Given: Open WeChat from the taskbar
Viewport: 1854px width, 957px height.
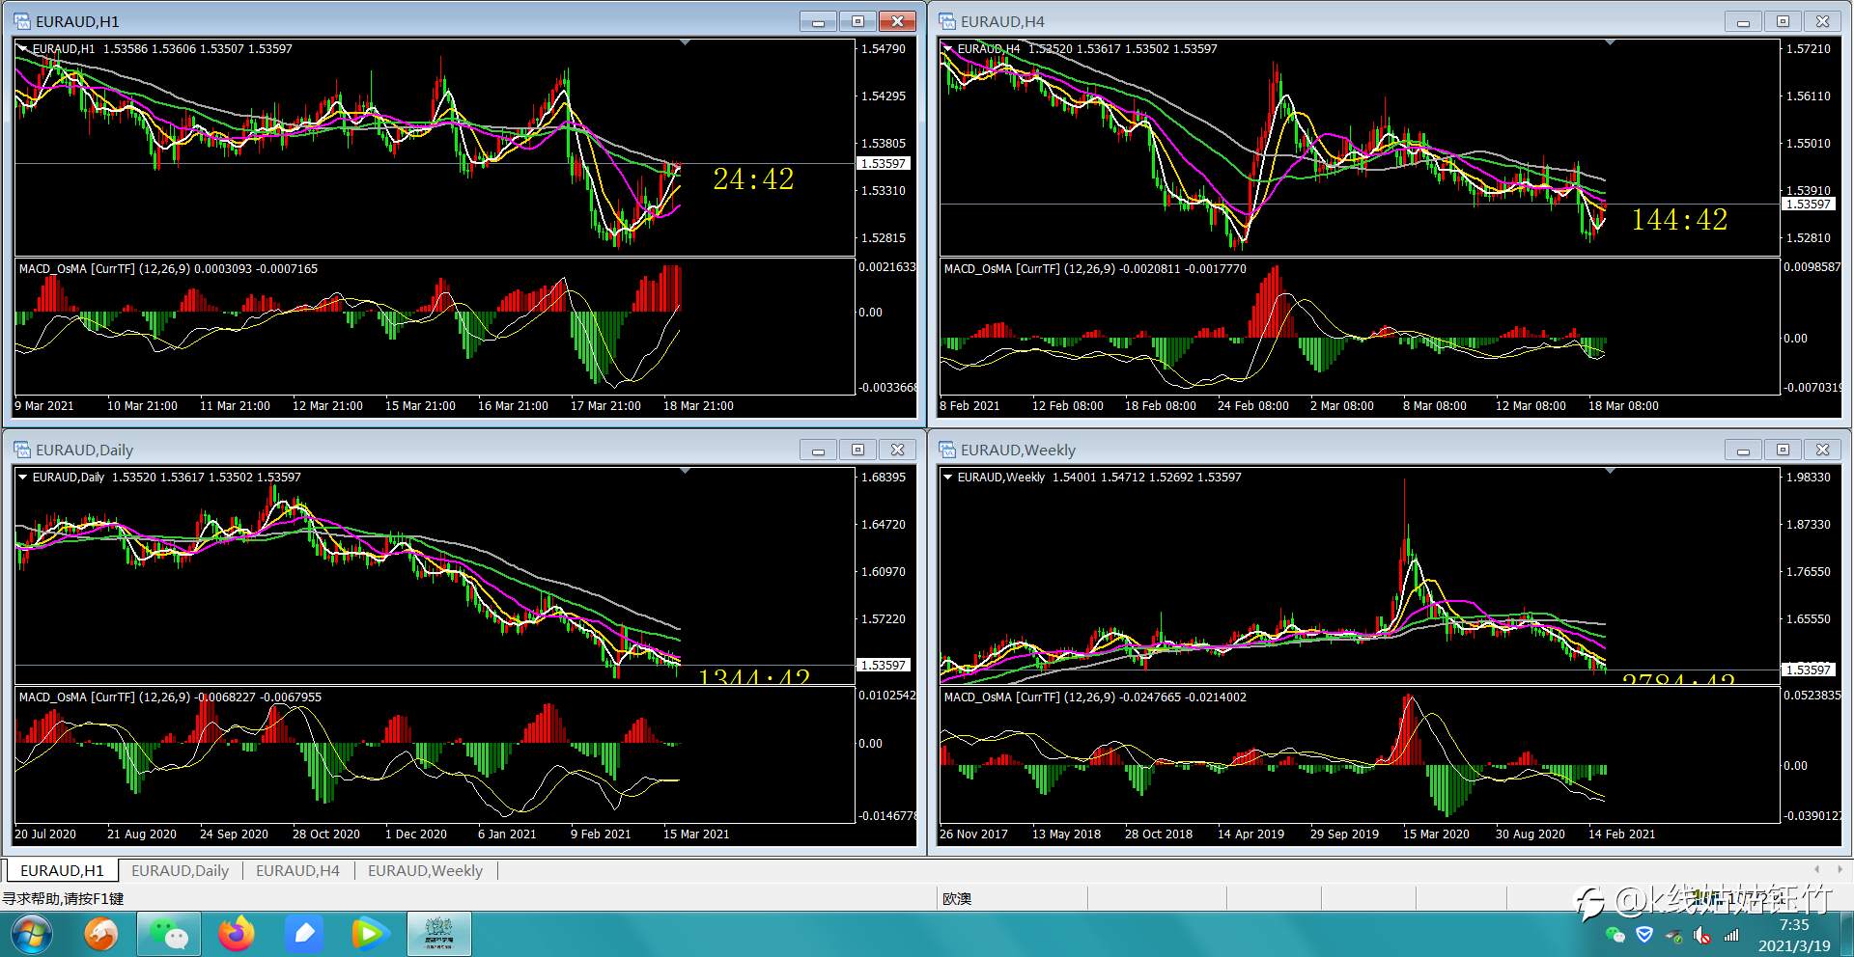Looking at the screenshot, I should [169, 934].
